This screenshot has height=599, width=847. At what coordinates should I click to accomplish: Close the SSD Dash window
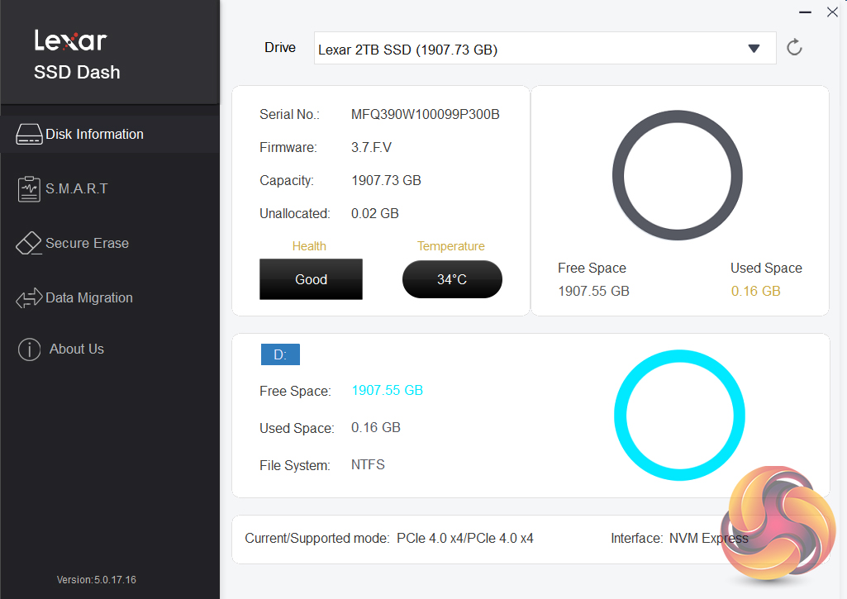coord(832,12)
